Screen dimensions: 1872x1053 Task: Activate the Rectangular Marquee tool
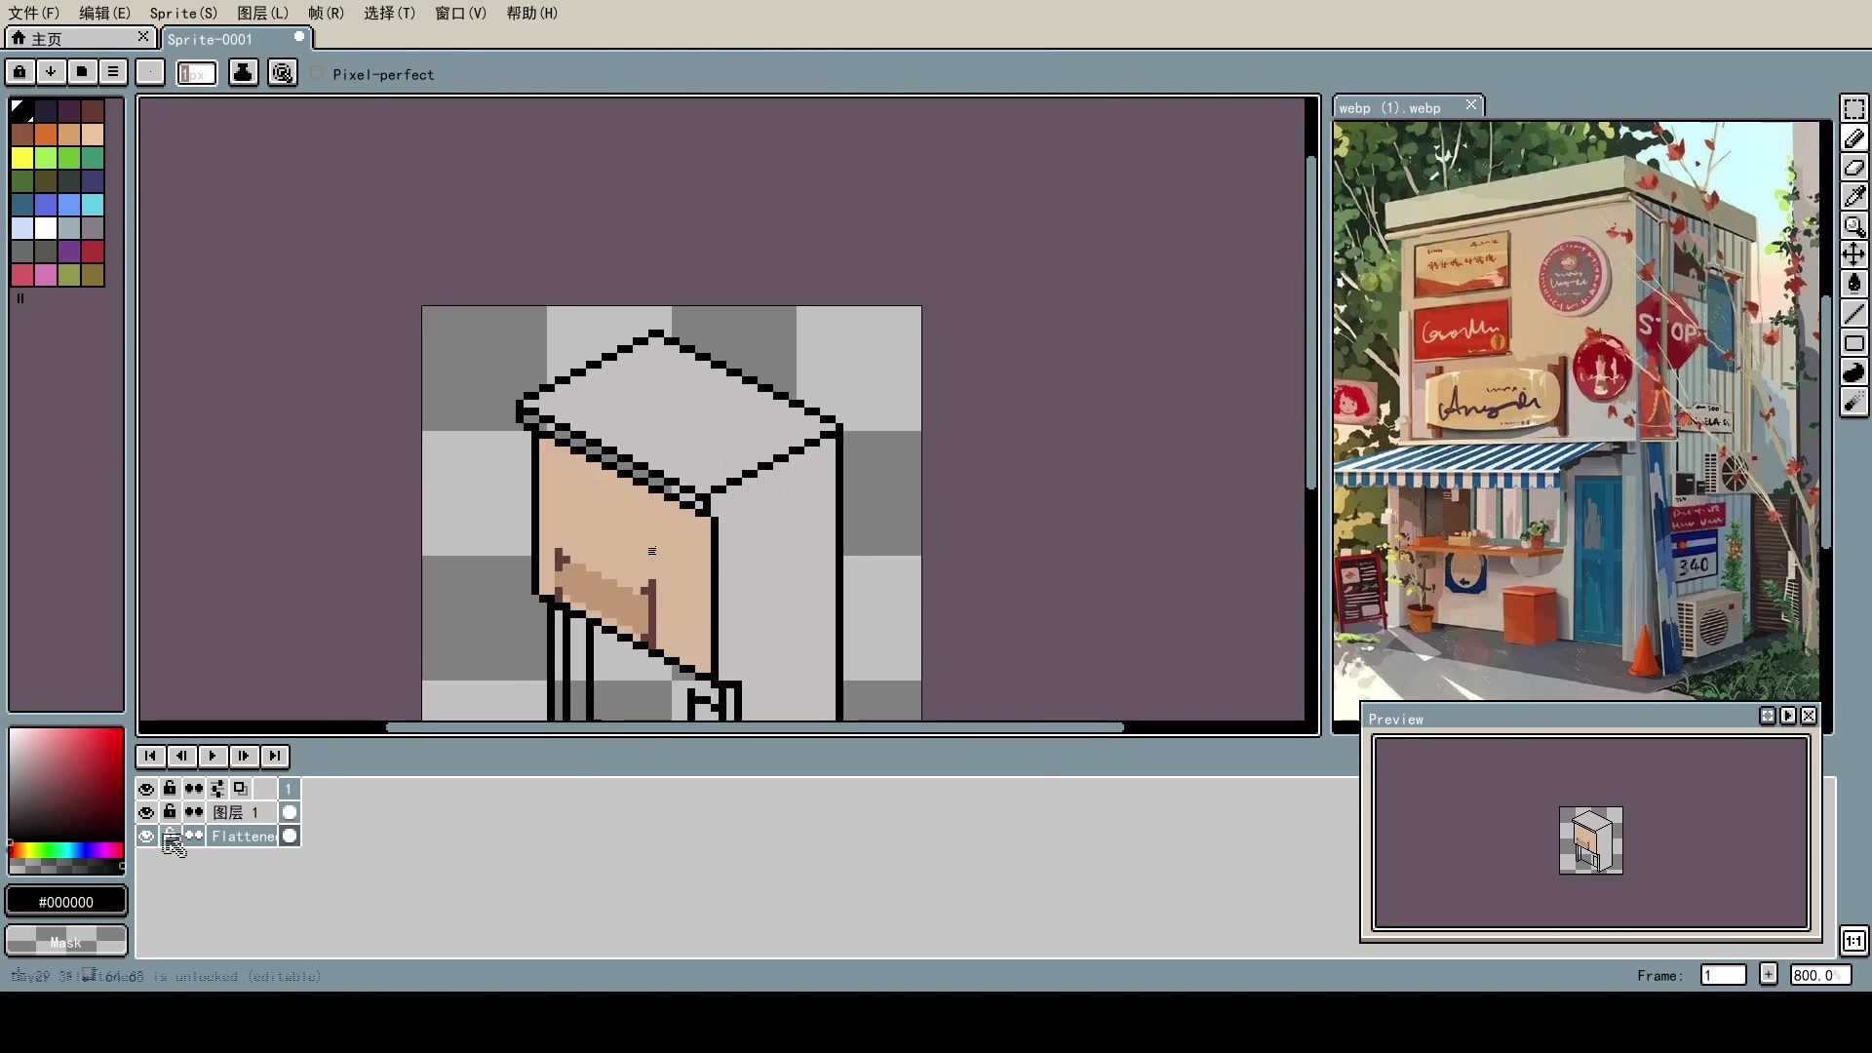coord(1853,109)
